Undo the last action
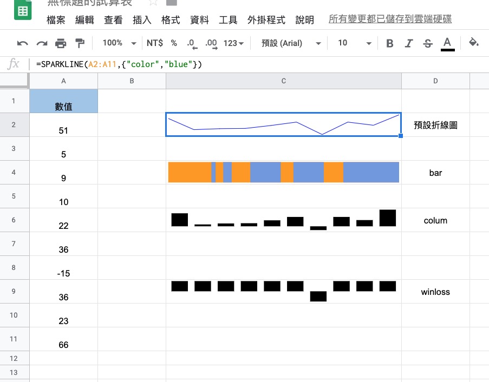This screenshot has width=489, height=382. click(x=22, y=43)
